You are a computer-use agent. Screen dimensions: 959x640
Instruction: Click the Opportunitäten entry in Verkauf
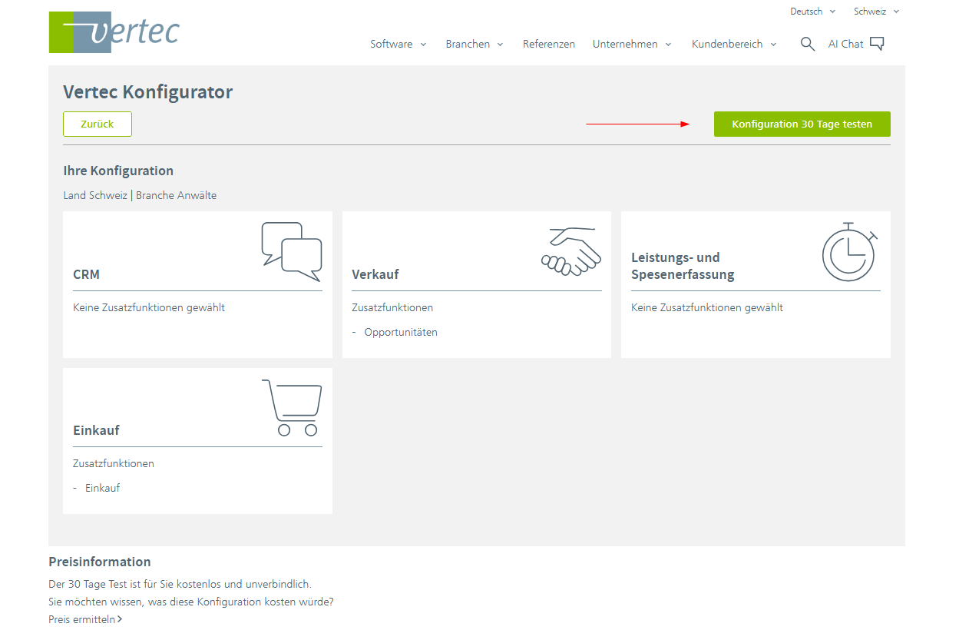[x=401, y=333]
